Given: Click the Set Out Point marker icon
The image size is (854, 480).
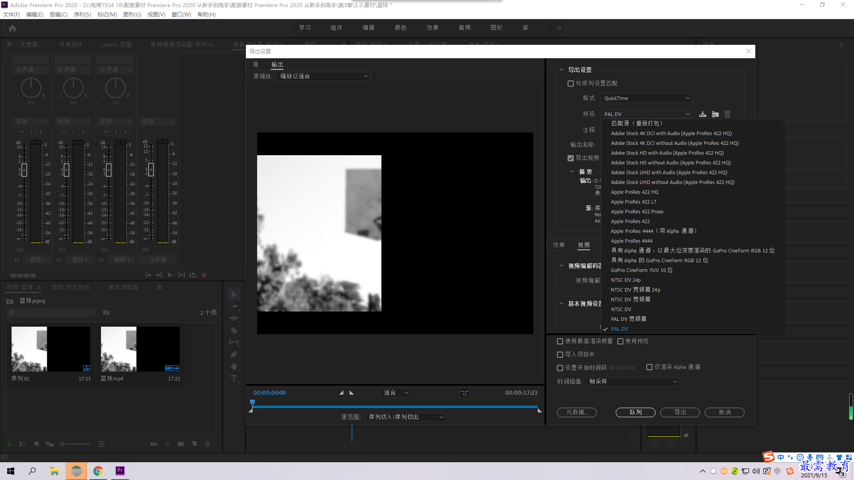Looking at the screenshot, I should pyautogui.click(x=351, y=393).
